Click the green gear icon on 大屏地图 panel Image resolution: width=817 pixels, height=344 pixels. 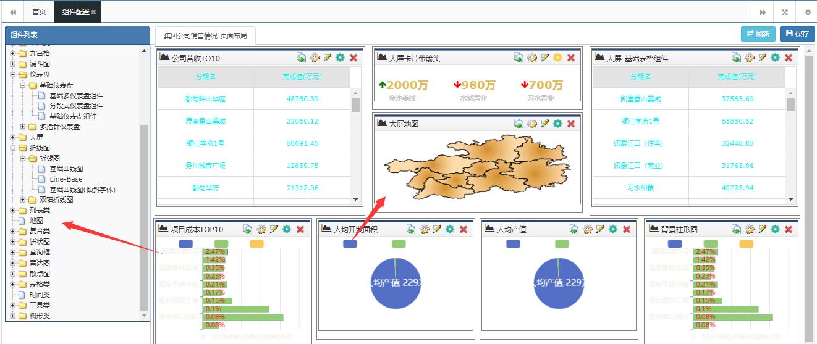tap(557, 124)
